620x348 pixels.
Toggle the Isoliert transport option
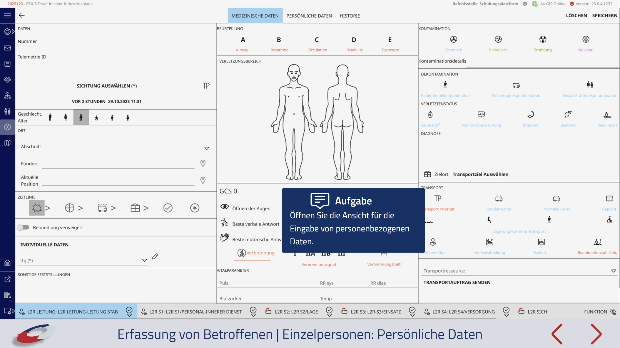(x=541, y=242)
